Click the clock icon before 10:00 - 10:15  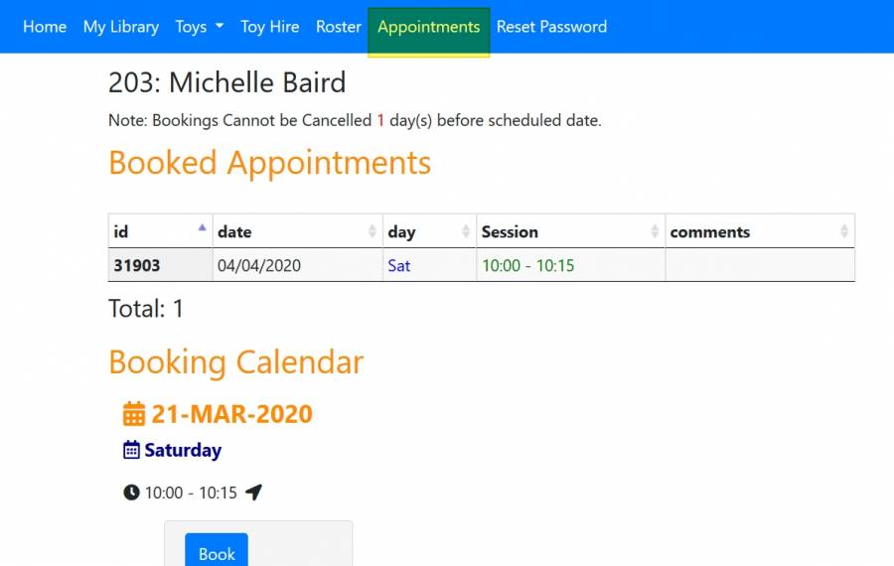pyautogui.click(x=131, y=493)
